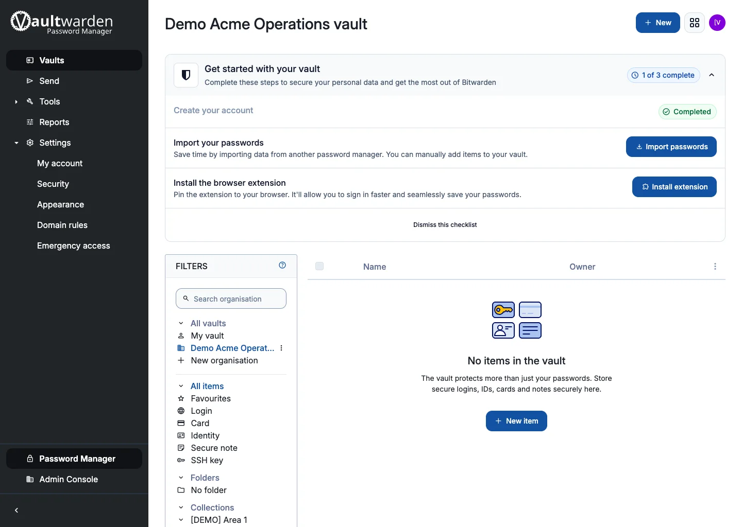Collapse the All items filter section
Viewport: 742px width, 527px height.
point(181,386)
